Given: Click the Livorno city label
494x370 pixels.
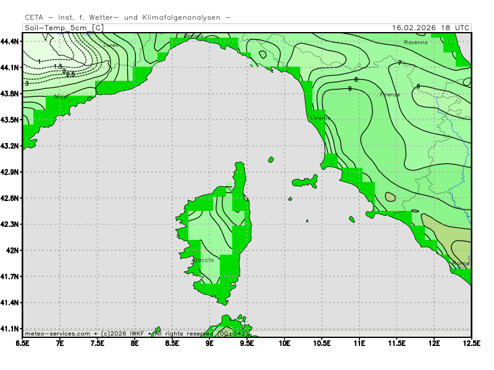Looking at the screenshot, I should click(320, 118).
